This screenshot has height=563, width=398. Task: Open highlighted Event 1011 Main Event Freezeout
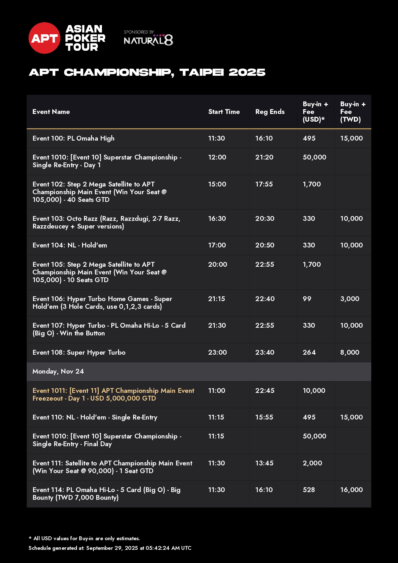113,394
